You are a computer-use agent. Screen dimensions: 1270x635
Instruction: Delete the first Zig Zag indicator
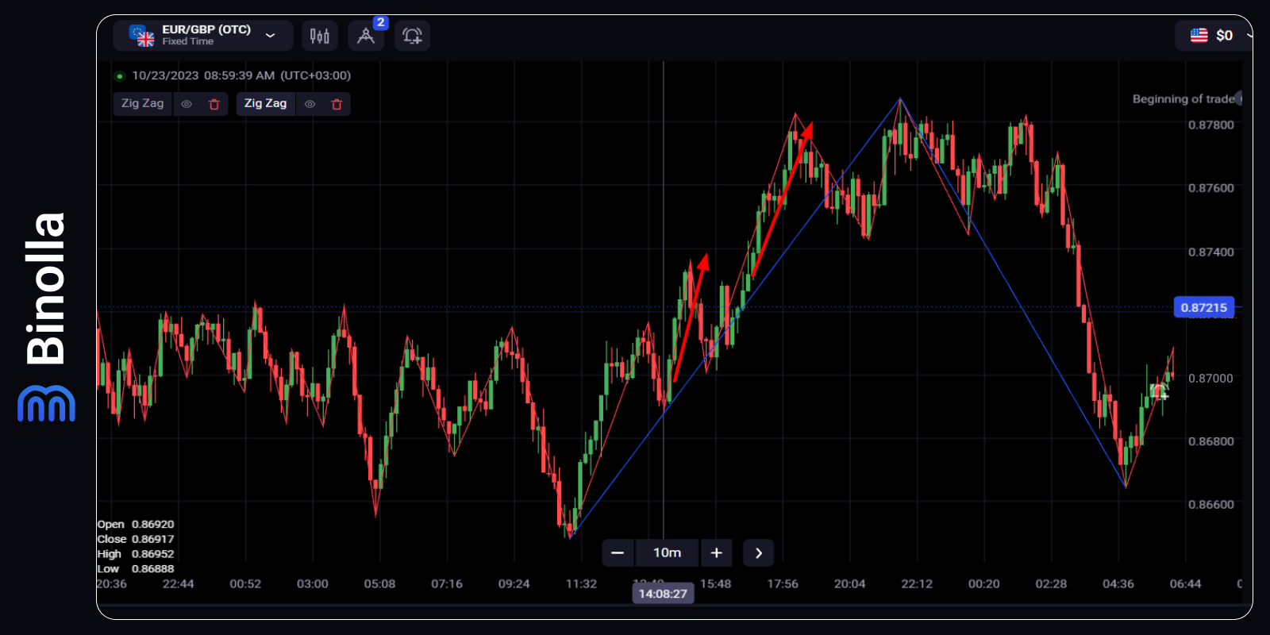point(214,104)
